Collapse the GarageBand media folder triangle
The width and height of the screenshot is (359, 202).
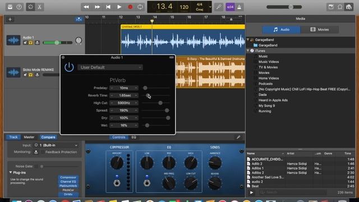coord(248,40)
